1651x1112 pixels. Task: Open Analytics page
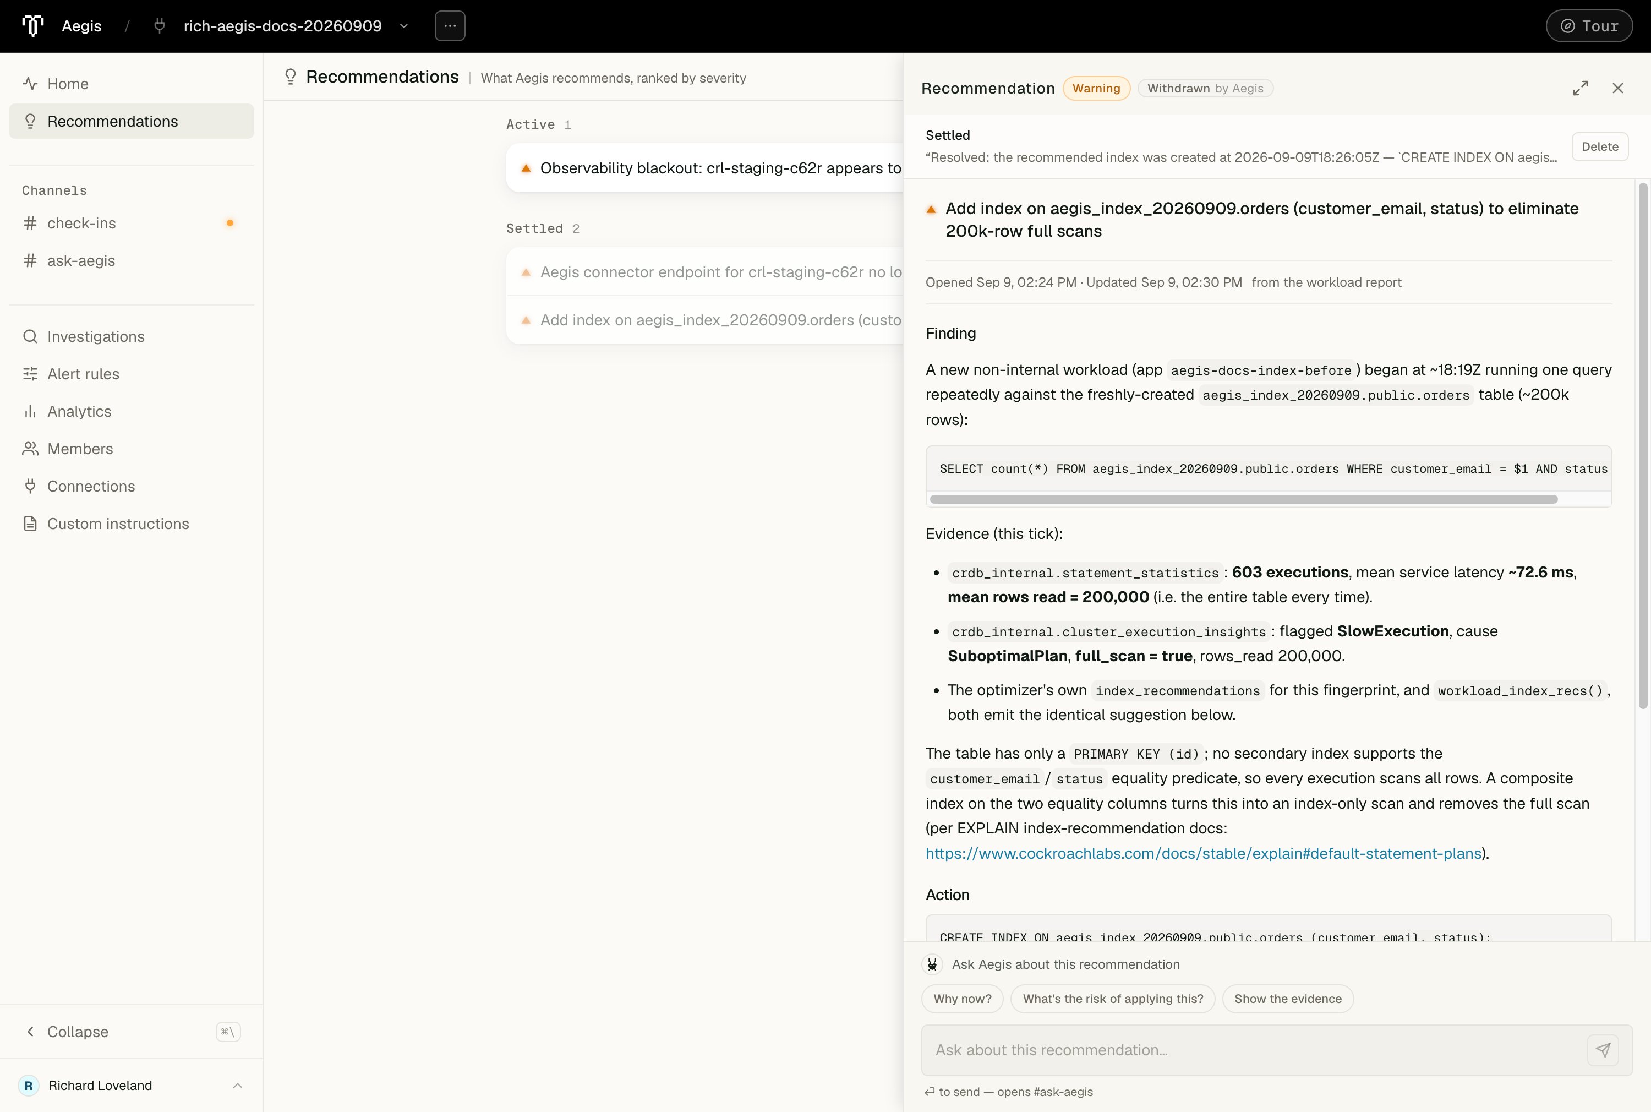click(x=131, y=411)
